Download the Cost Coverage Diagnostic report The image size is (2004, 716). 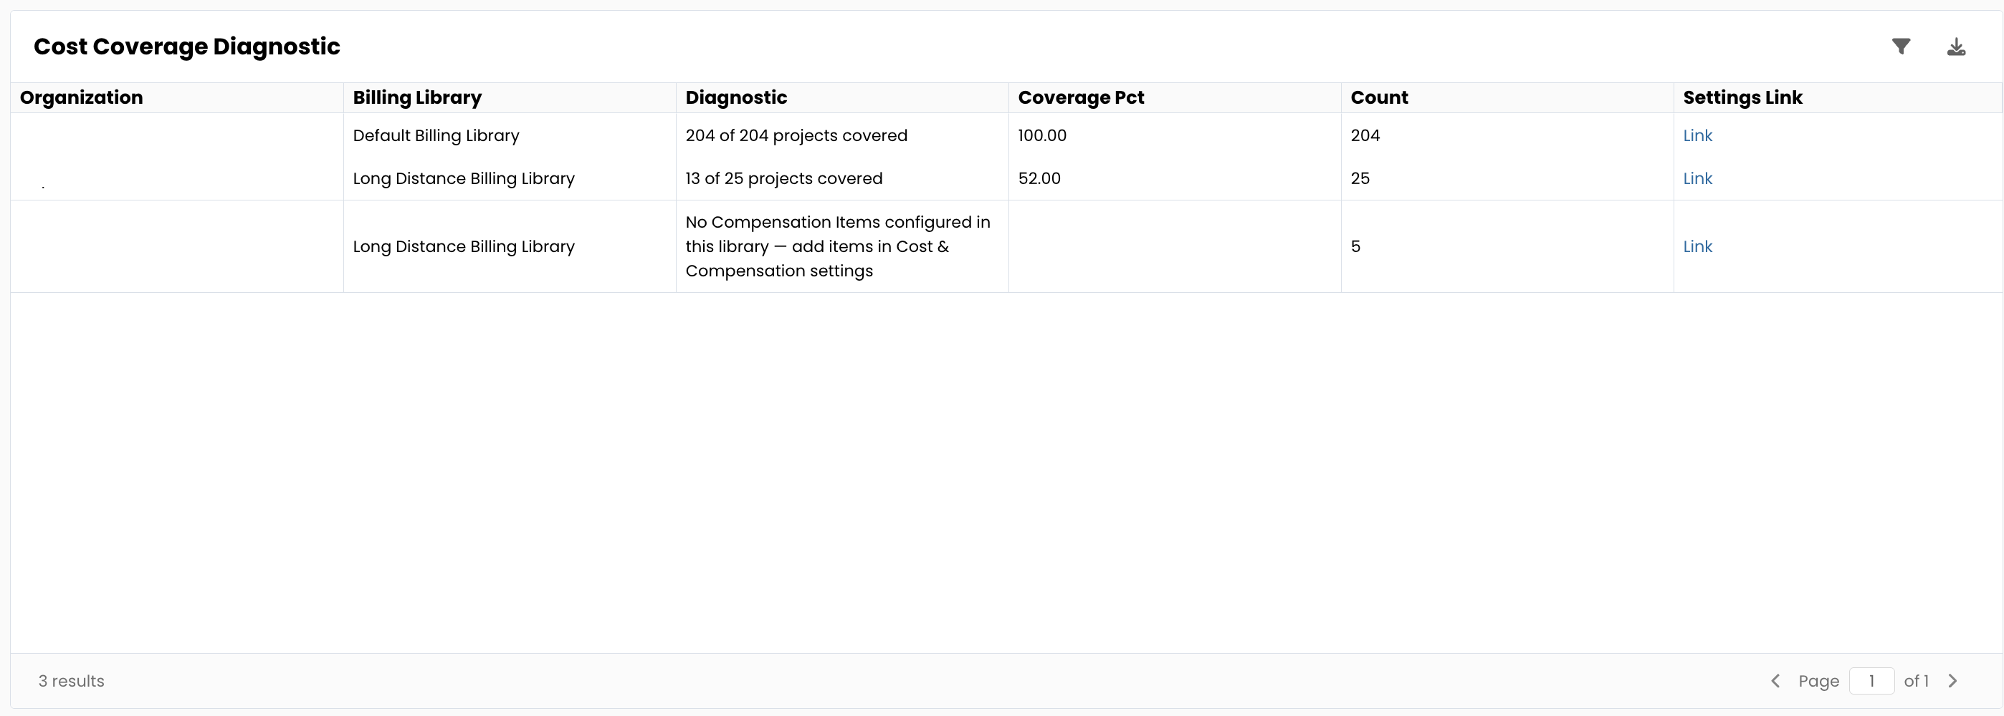click(1956, 47)
